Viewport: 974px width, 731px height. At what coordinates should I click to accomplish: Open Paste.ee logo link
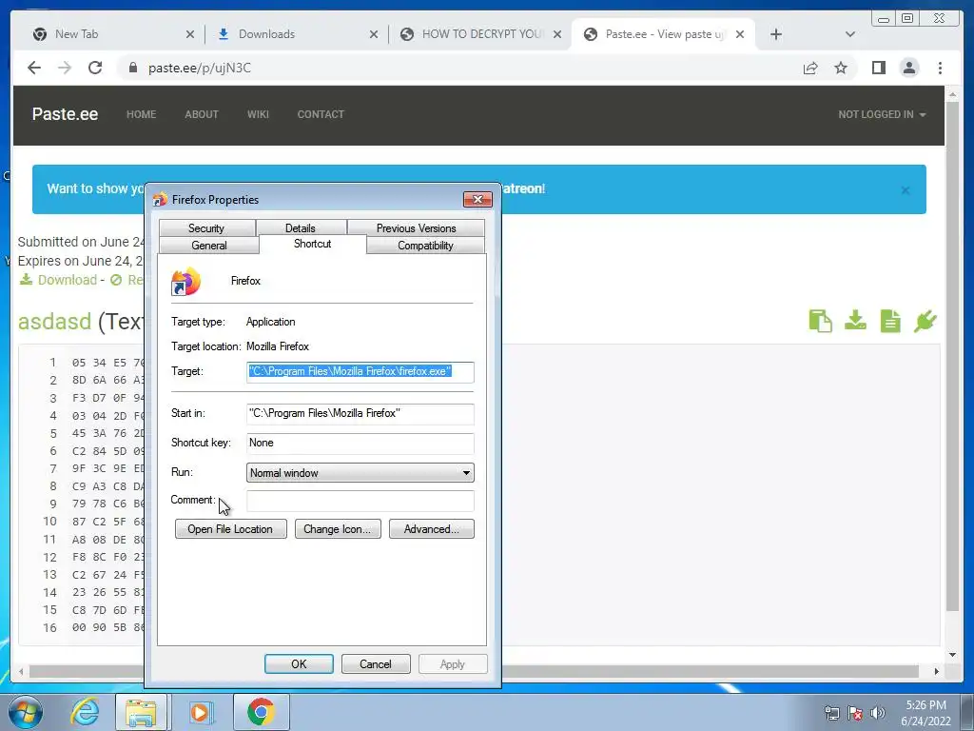65,114
